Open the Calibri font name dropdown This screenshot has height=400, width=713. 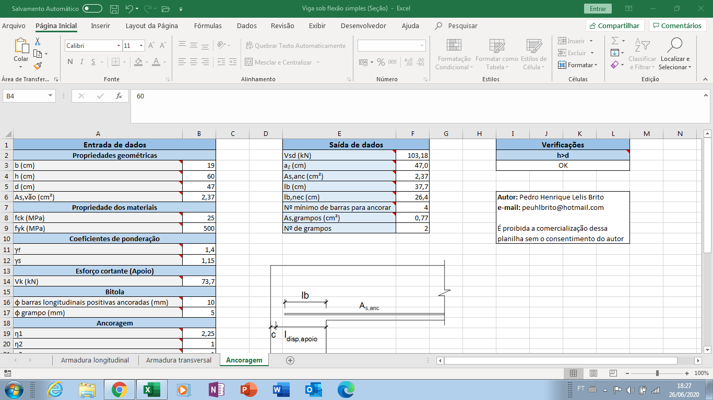click(118, 46)
